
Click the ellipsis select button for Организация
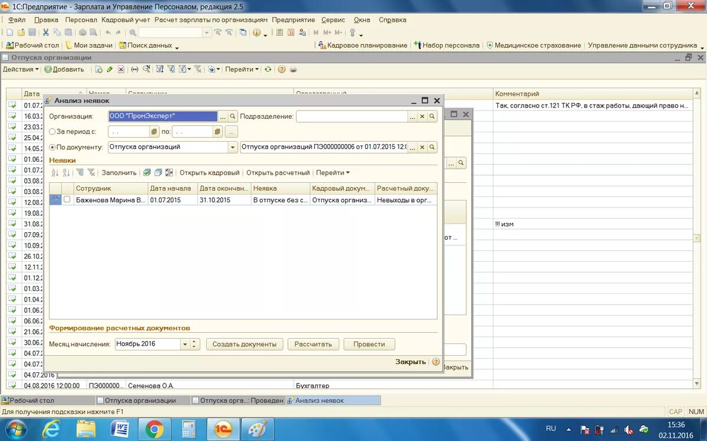point(223,116)
